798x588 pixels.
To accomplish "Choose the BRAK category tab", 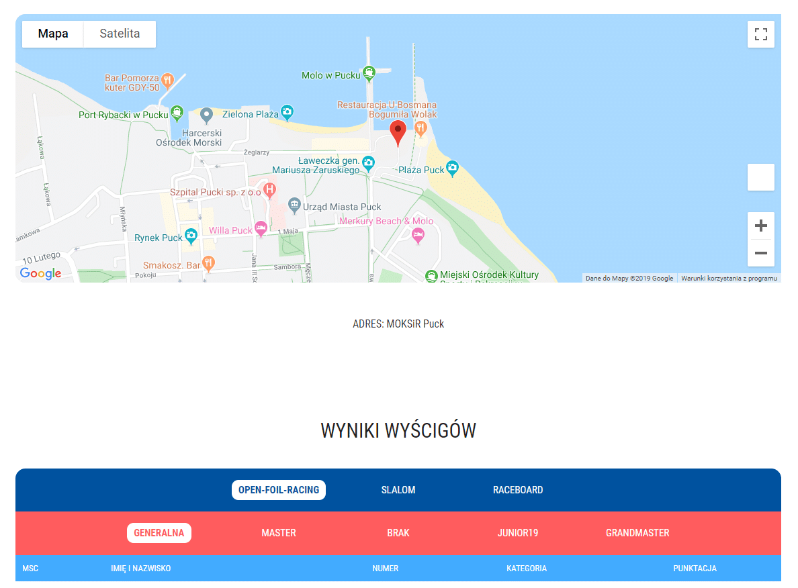I will point(398,533).
